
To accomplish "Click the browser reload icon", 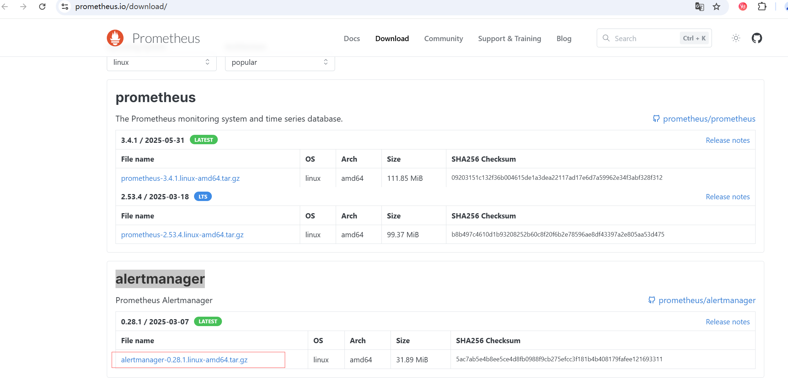I will [x=42, y=7].
